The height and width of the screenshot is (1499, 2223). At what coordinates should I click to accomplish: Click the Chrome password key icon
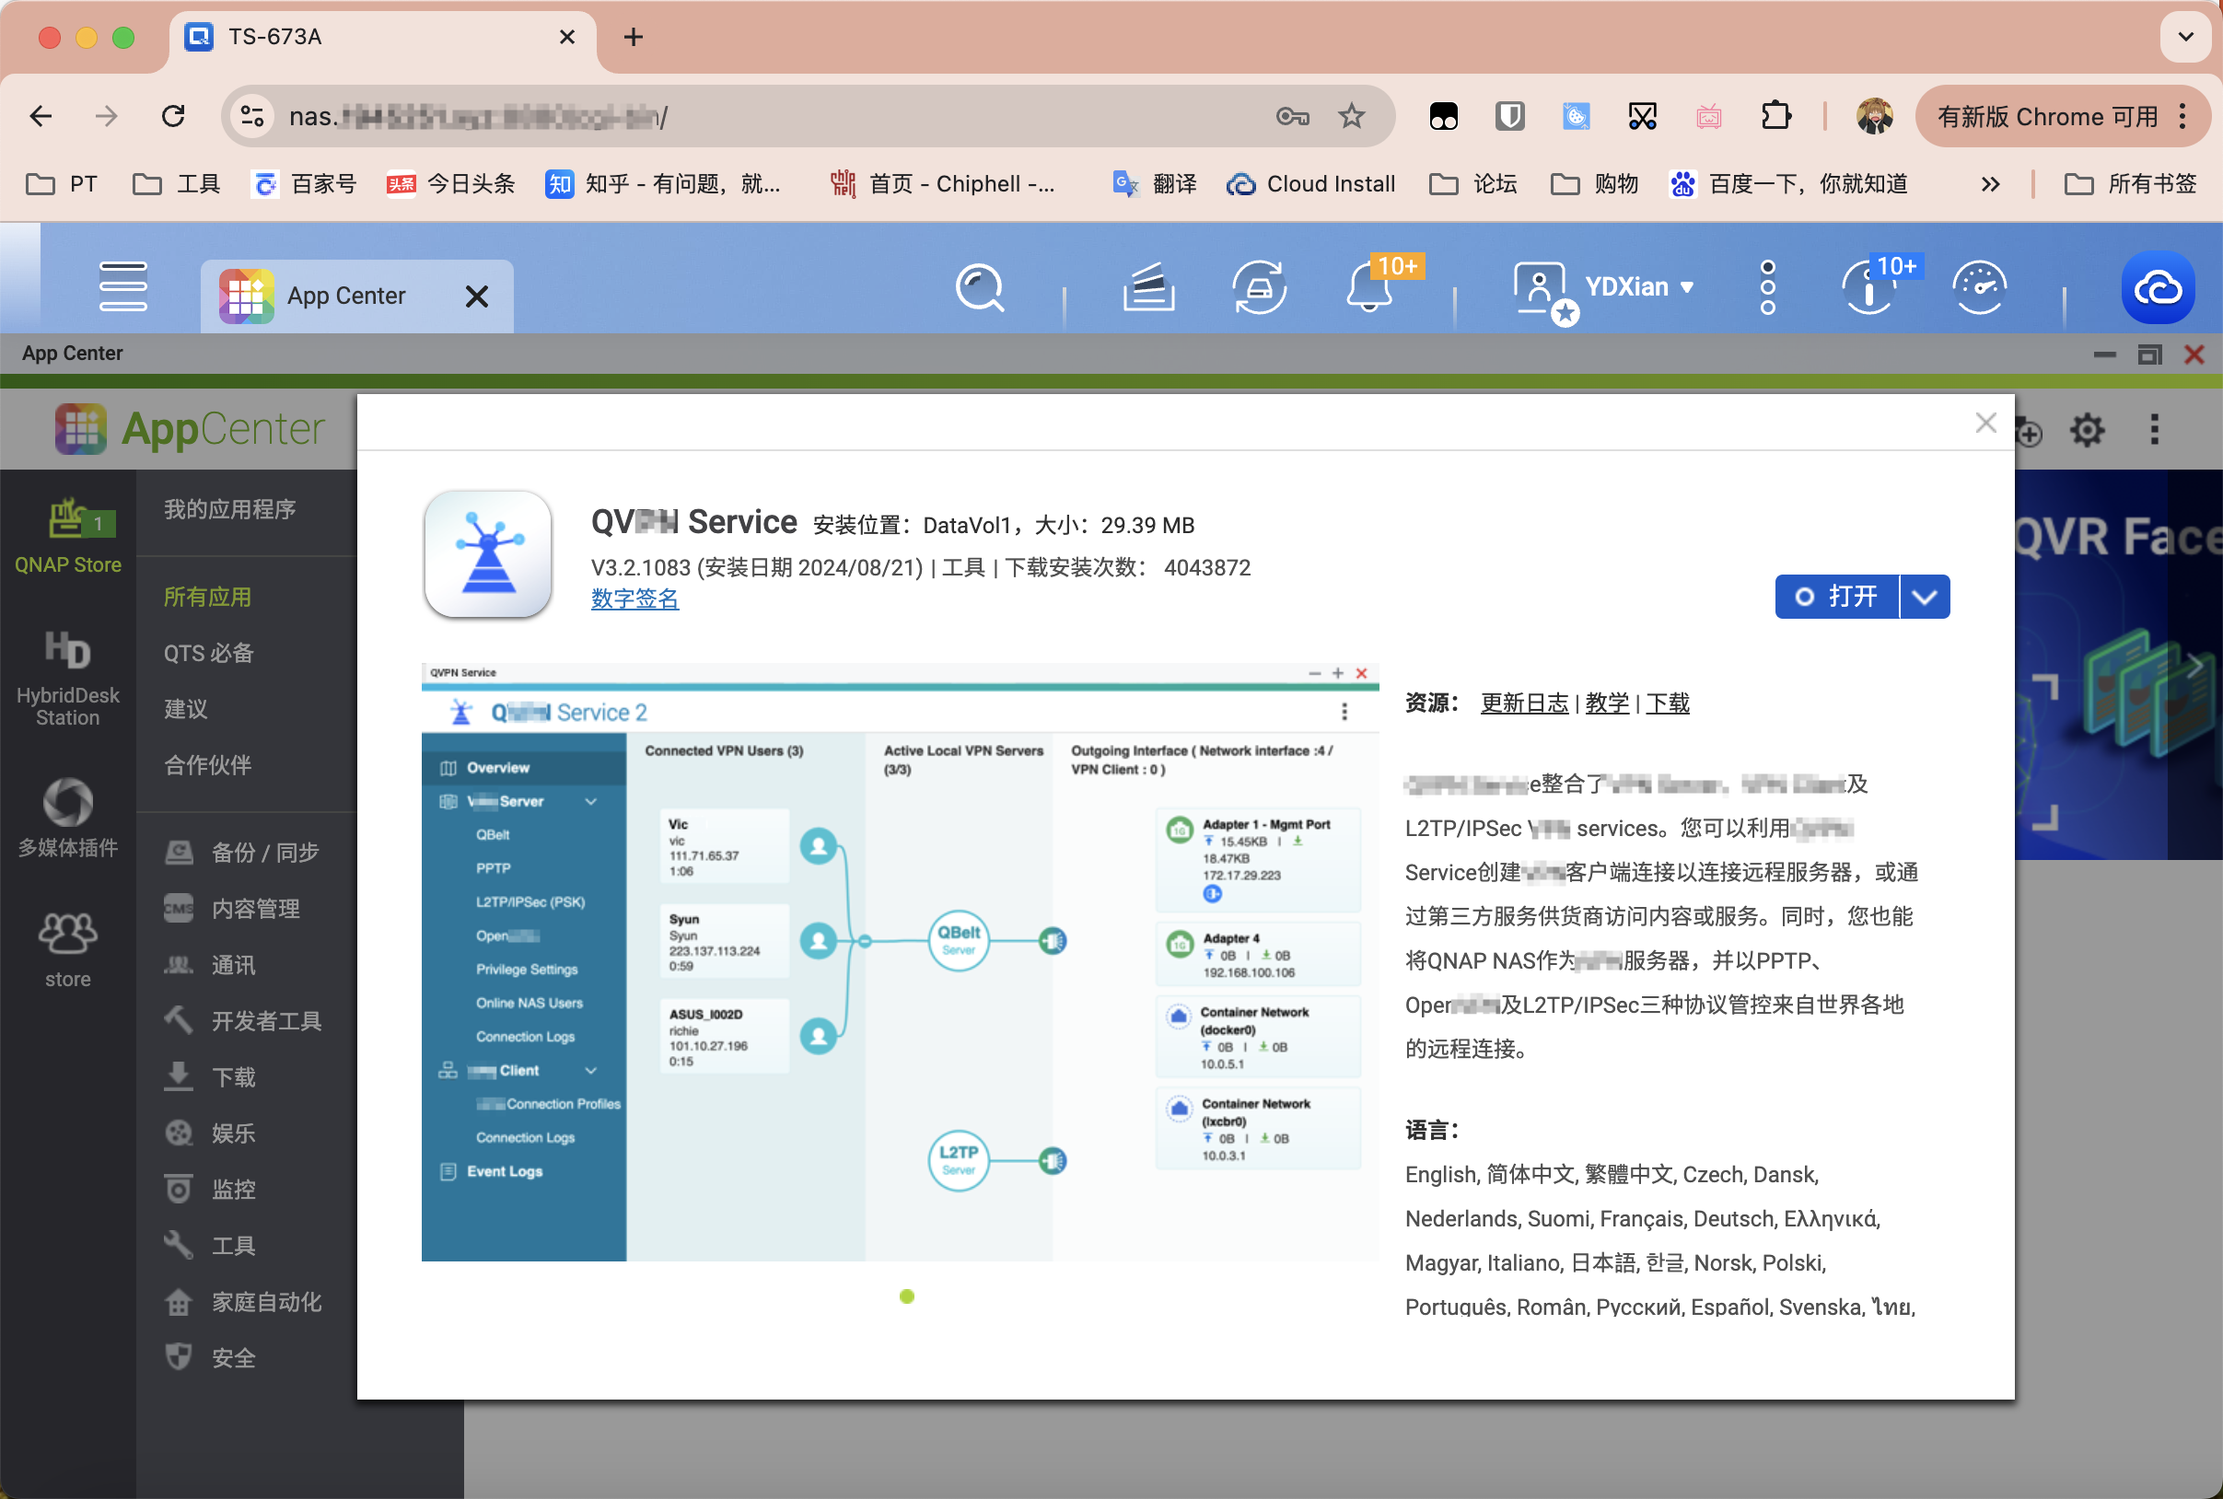coord(1292,117)
